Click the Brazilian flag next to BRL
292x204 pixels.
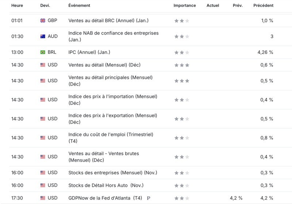click(x=43, y=52)
